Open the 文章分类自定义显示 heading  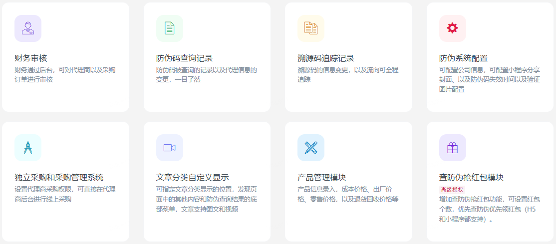[x=193, y=178]
